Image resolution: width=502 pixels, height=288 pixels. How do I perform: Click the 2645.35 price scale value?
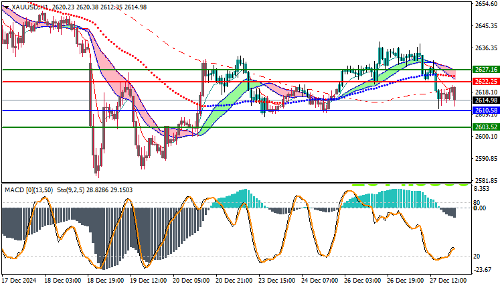coord(487,25)
